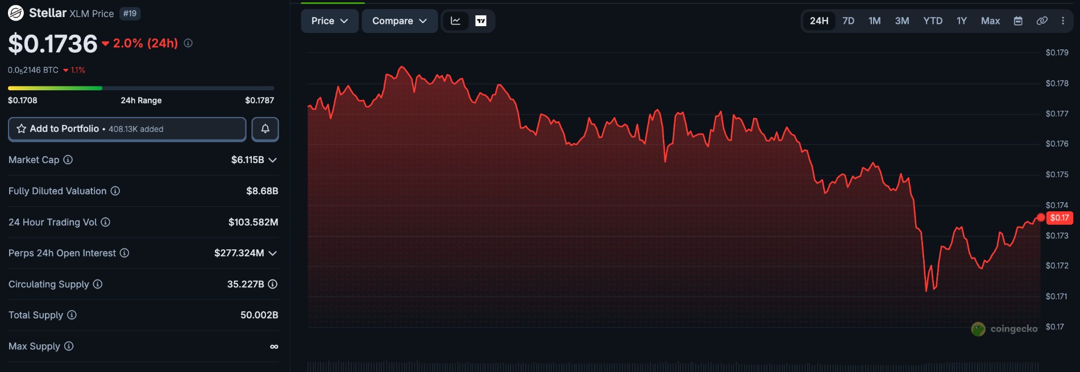
Task: Open chart more options menu
Action: (1063, 21)
